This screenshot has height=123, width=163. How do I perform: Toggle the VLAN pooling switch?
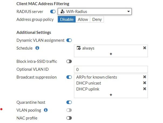point(69,110)
